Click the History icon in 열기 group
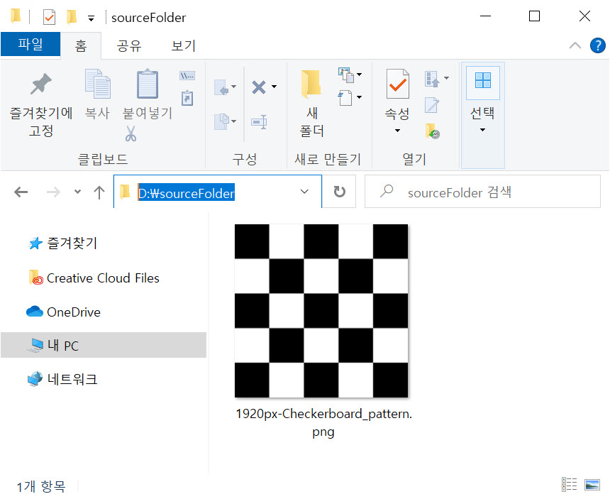The image size is (610, 499). (432, 131)
